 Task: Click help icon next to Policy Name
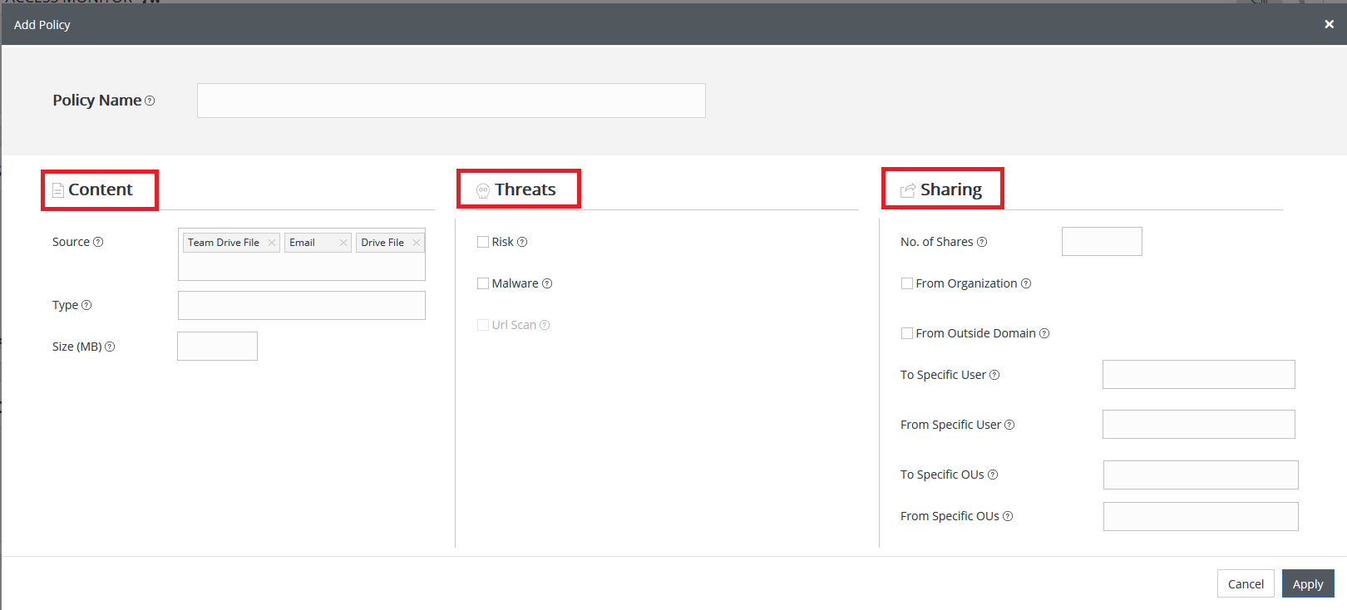[x=150, y=101]
